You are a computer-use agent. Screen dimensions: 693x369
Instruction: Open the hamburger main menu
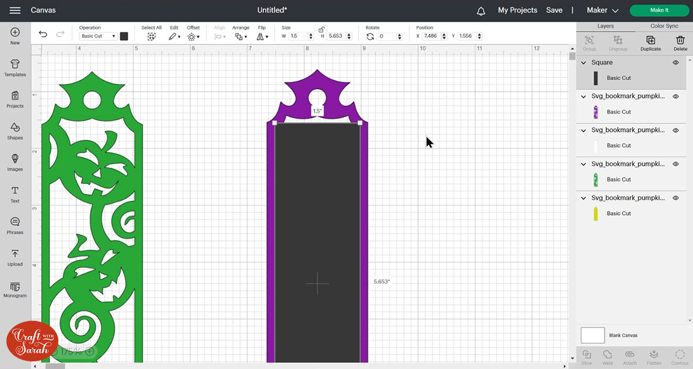[x=16, y=10]
